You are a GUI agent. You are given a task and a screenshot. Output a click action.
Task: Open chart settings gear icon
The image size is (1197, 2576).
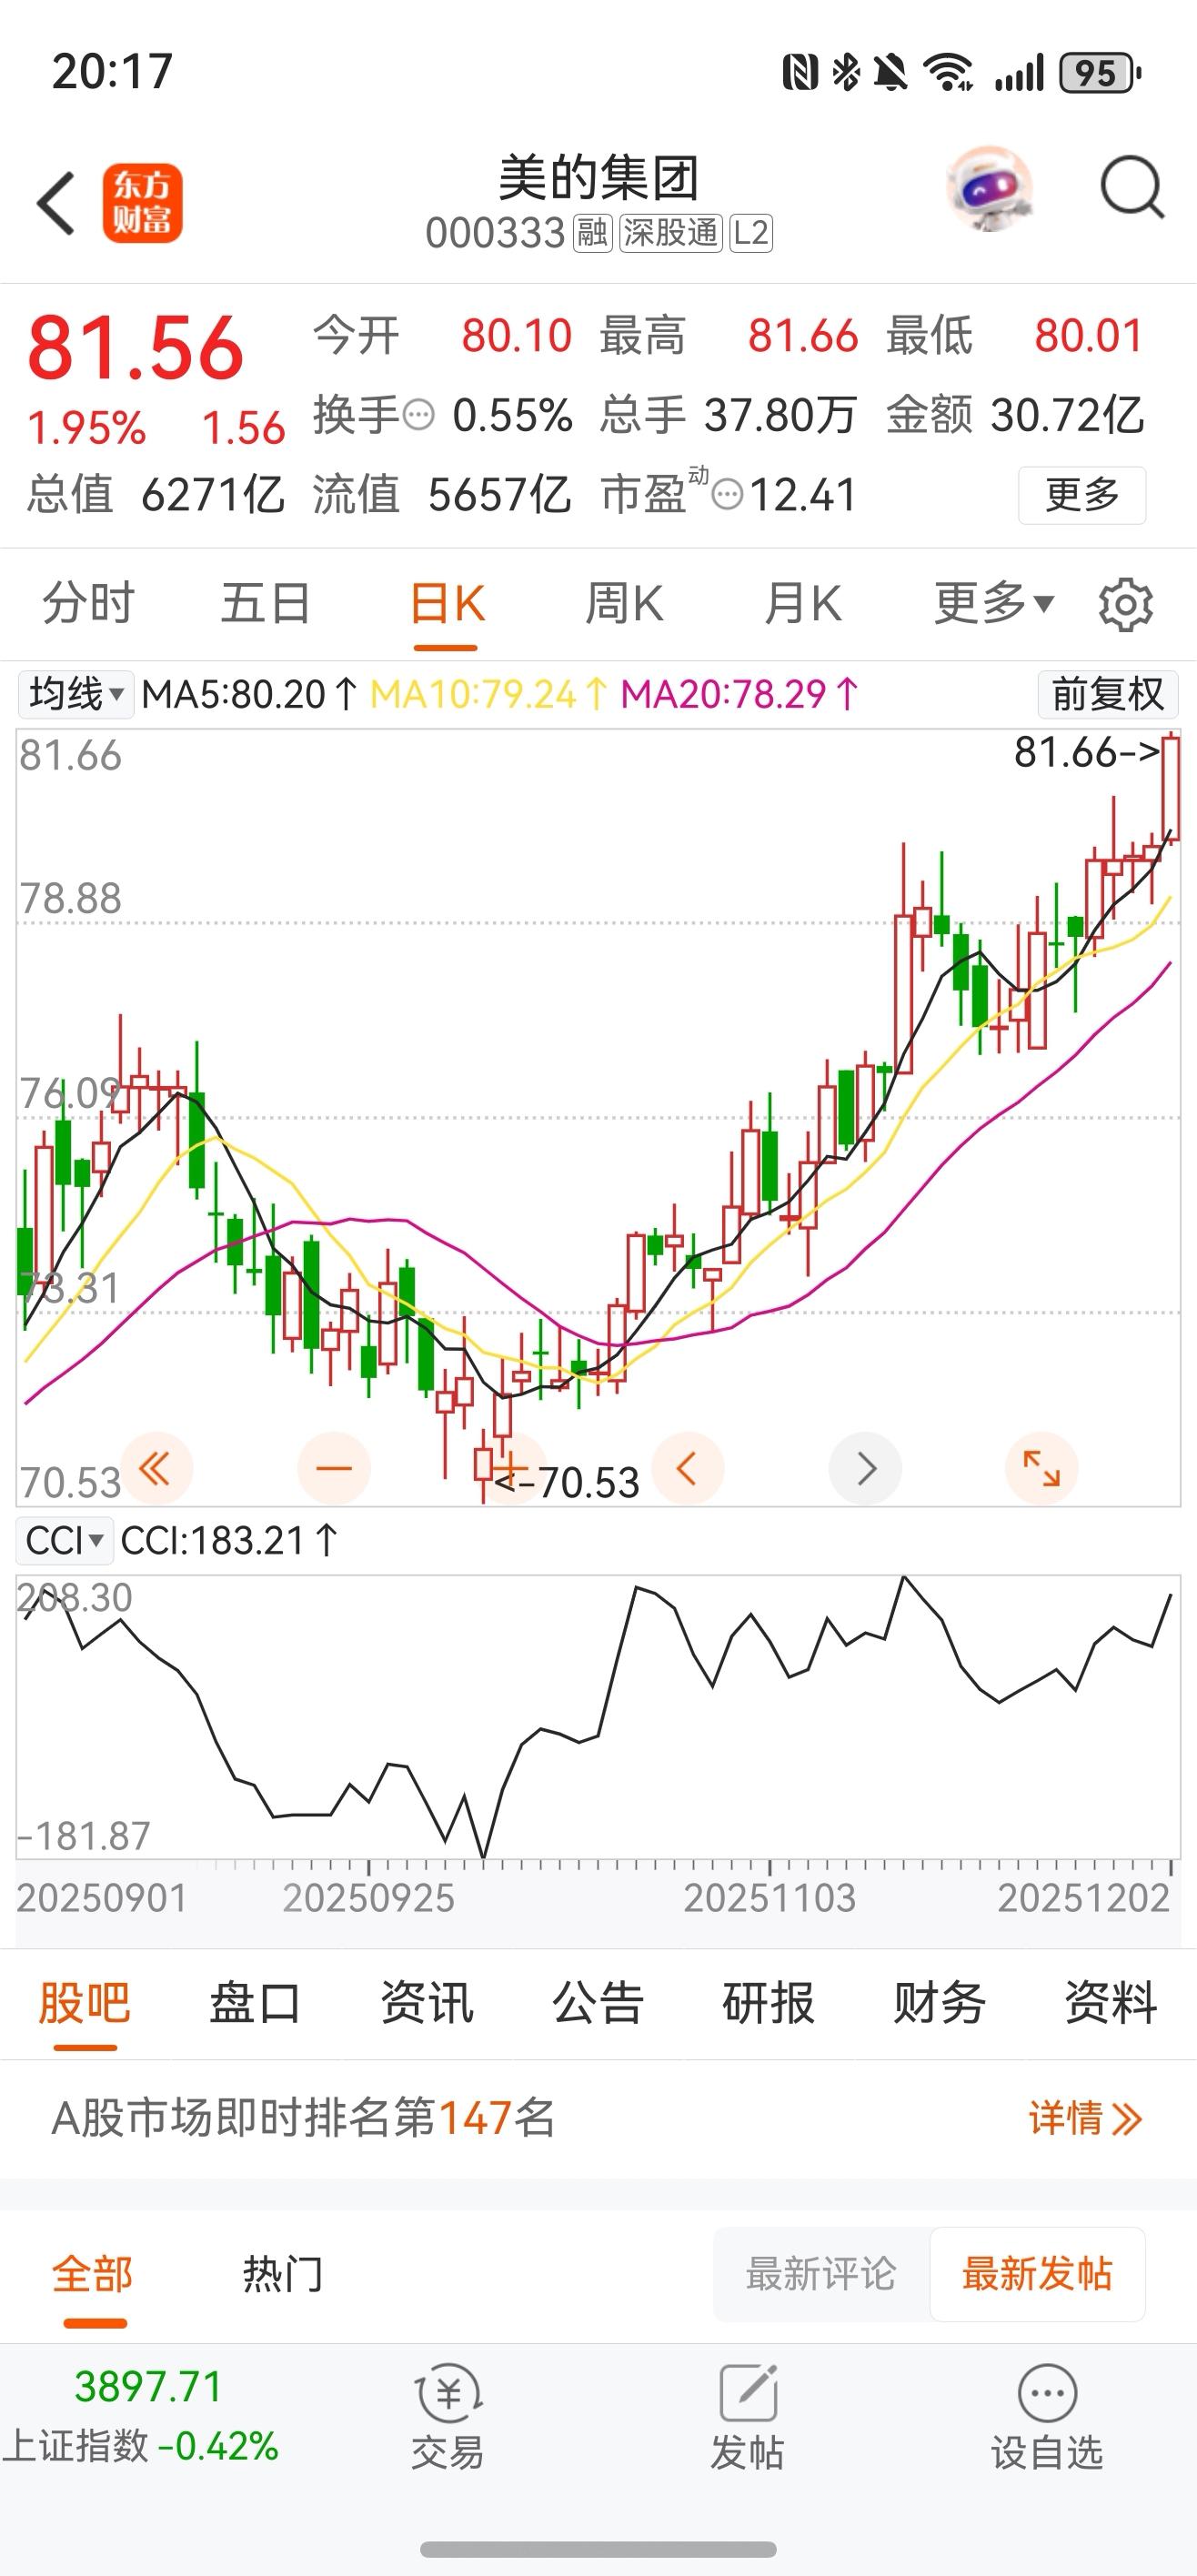click(x=1126, y=604)
